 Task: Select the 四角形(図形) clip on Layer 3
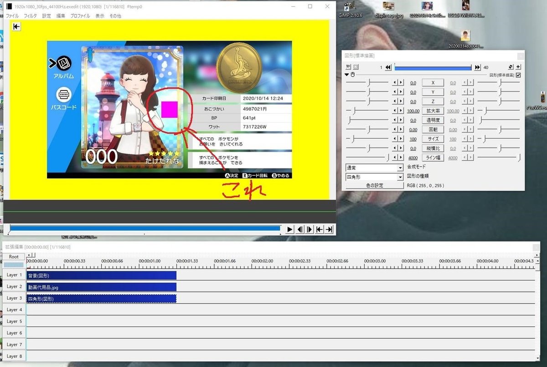(101, 299)
